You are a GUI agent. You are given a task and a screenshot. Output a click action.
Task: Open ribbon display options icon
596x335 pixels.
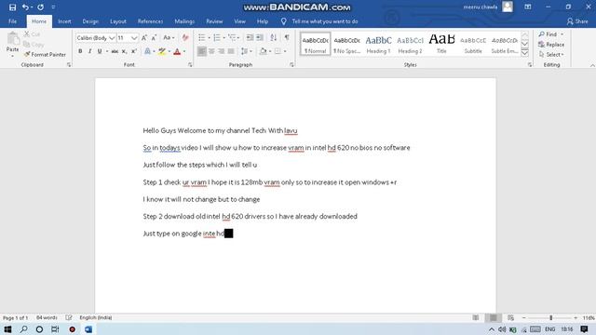pos(528,7)
